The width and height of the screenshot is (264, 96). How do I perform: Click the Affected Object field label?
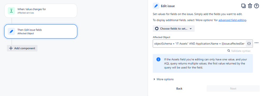tap(161, 37)
